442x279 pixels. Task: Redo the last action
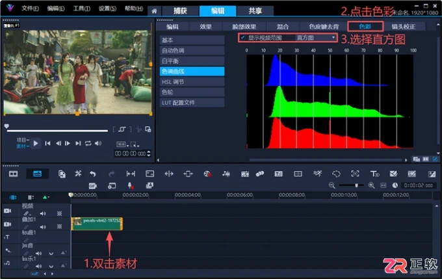coord(112,174)
